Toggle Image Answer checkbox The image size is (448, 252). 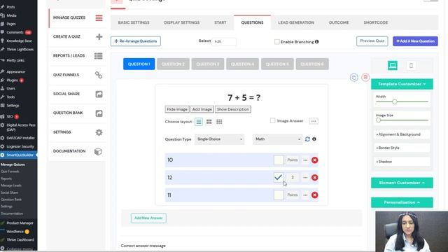tap(272, 120)
